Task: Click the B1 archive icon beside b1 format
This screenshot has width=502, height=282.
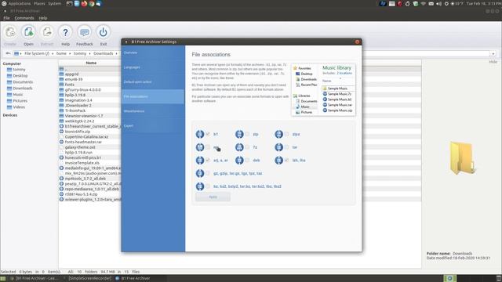Action: pos(200,134)
